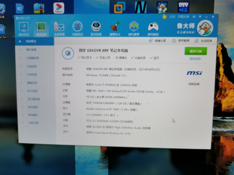Open the blue 知 desktop icon
The image size is (234, 175).
[20, 8]
